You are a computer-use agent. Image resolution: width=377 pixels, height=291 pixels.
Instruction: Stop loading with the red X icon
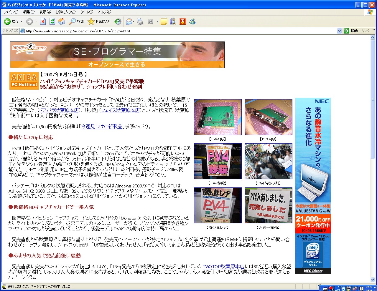tap(43, 21)
